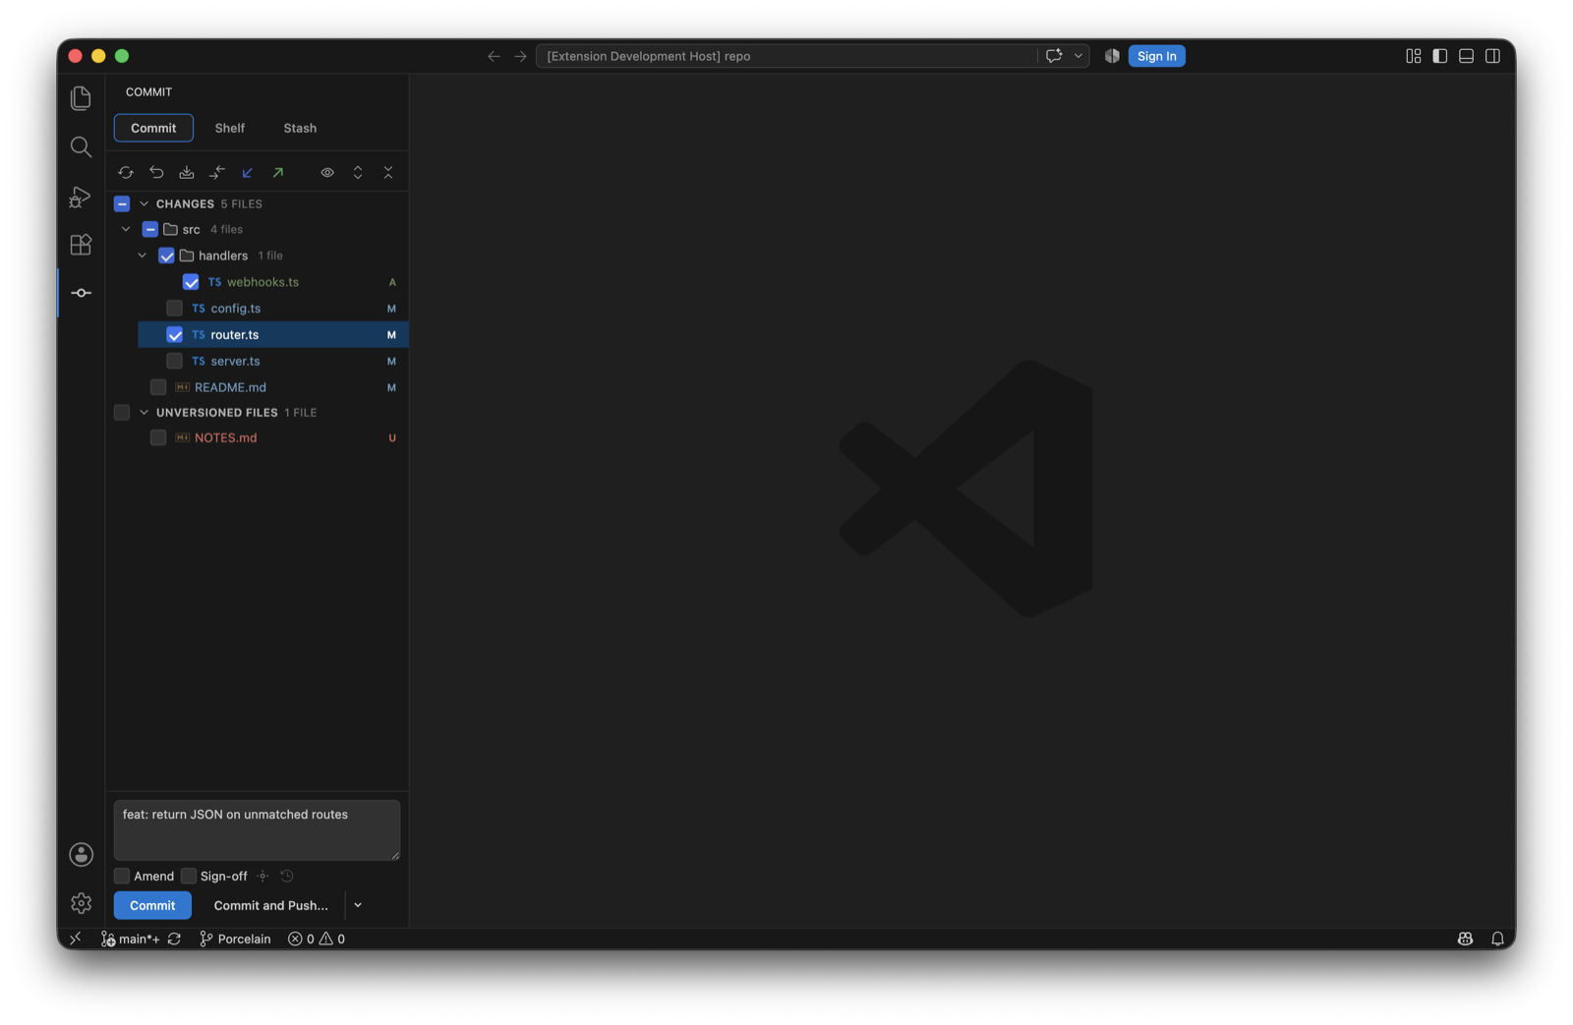Collapse the src folder chevron
The image size is (1573, 1025).
[126, 230]
